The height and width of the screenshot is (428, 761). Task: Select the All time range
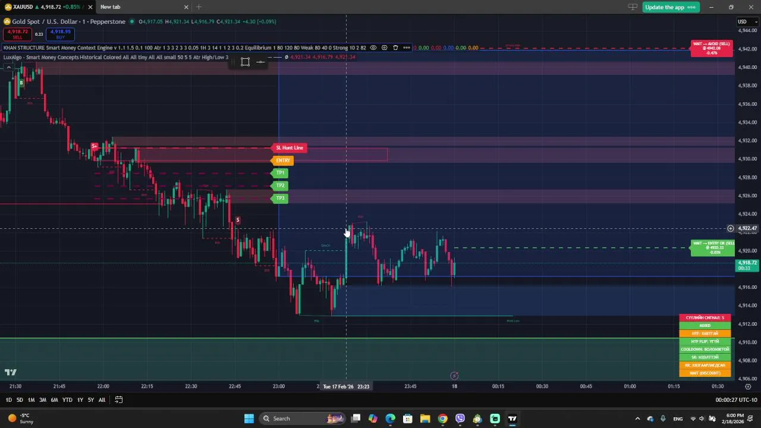[102, 400]
